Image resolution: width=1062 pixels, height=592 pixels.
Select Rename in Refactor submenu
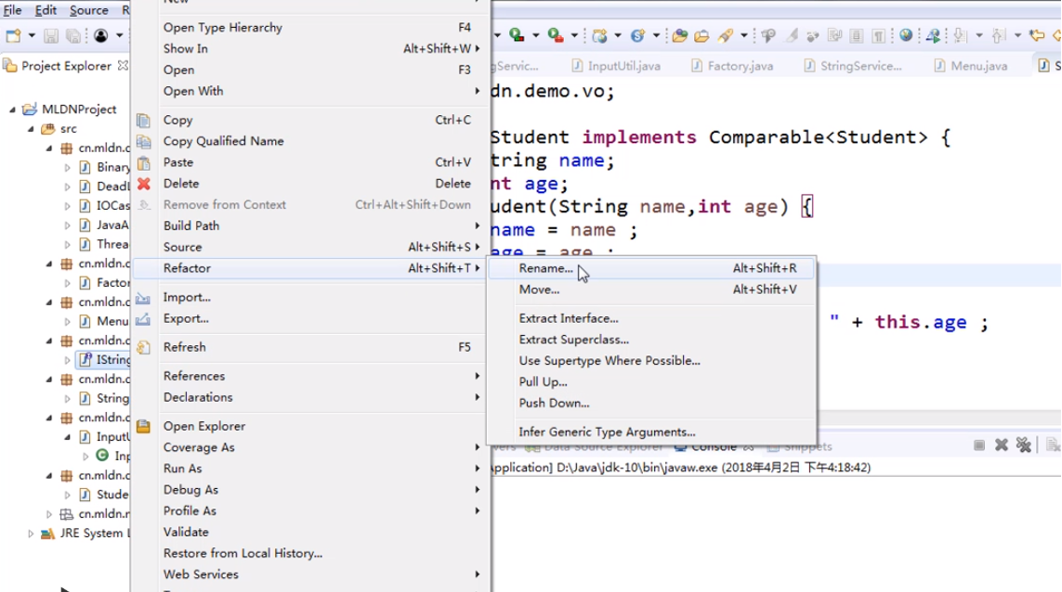pyautogui.click(x=651, y=268)
